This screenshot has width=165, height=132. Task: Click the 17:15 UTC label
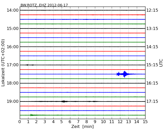(x=152, y=102)
